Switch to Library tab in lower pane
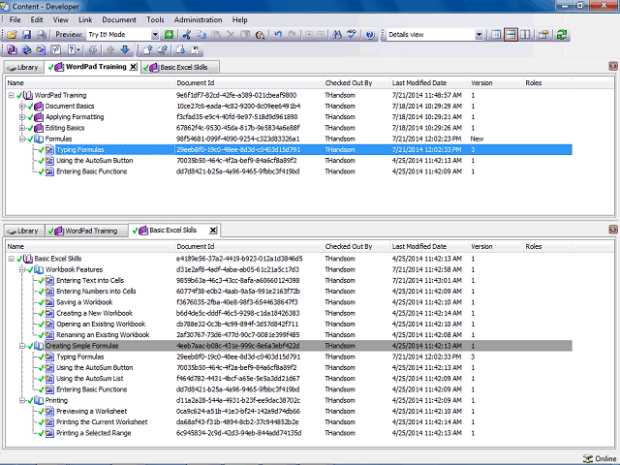This screenshot has height=465, width=620. (23, 231)
